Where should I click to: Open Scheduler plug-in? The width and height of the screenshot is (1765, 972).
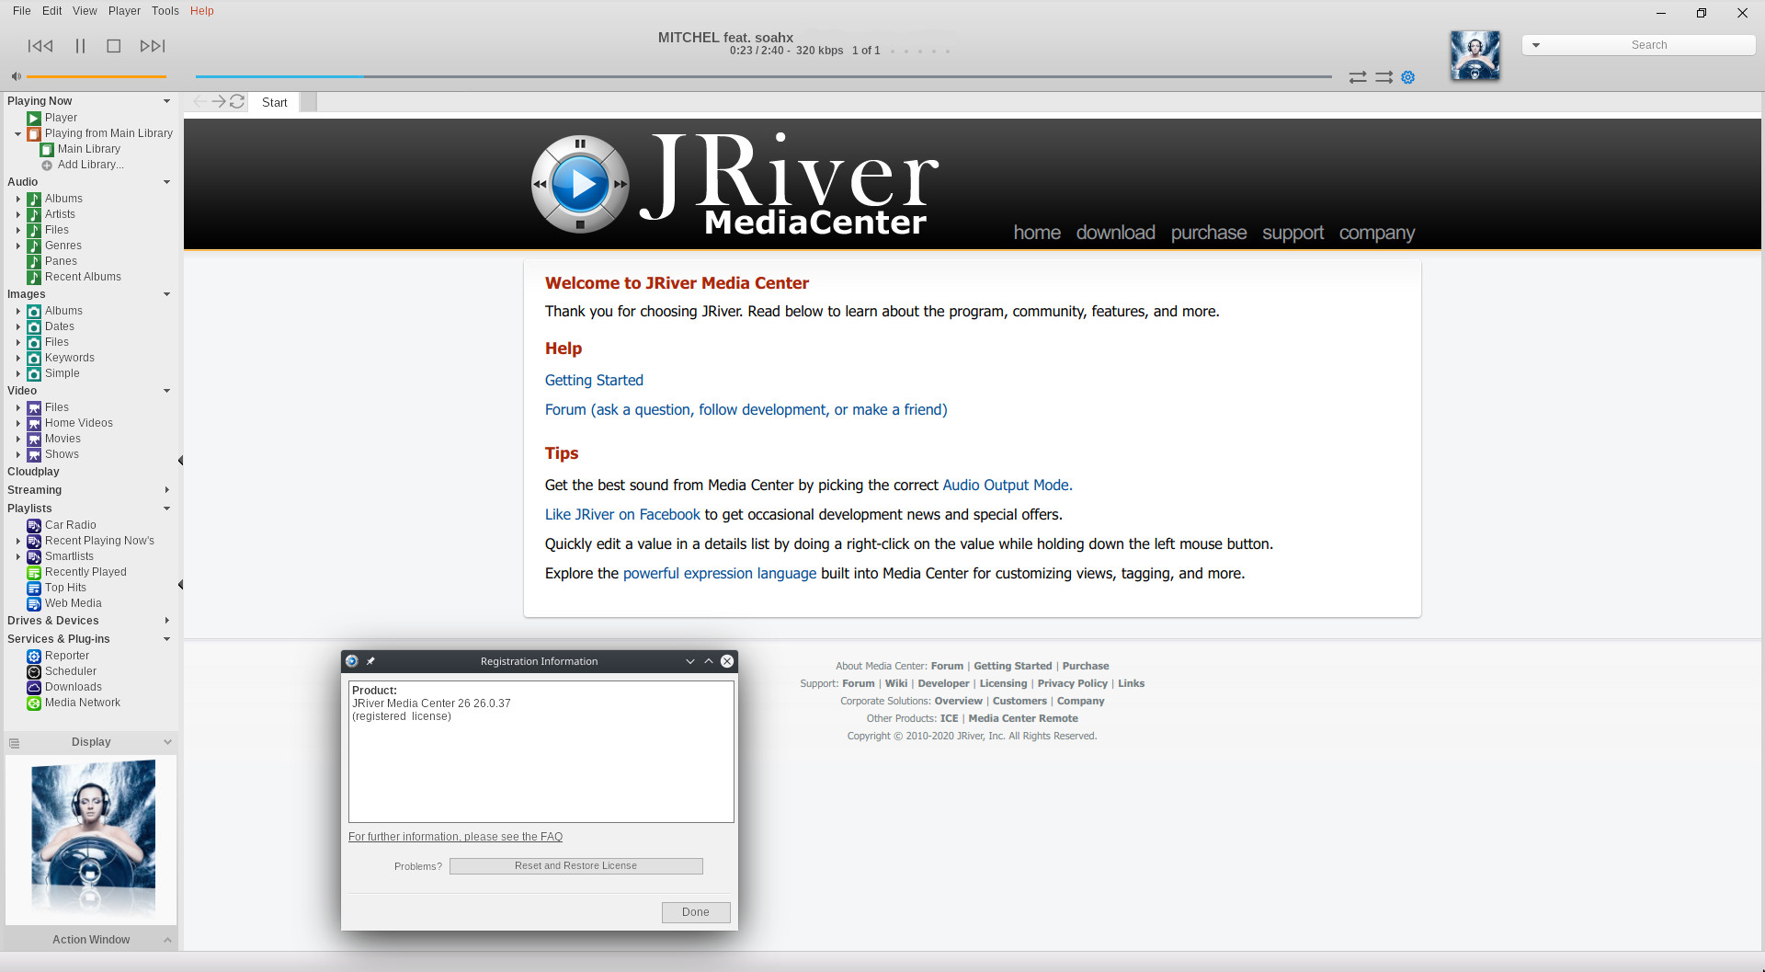[x=71, y=671]
